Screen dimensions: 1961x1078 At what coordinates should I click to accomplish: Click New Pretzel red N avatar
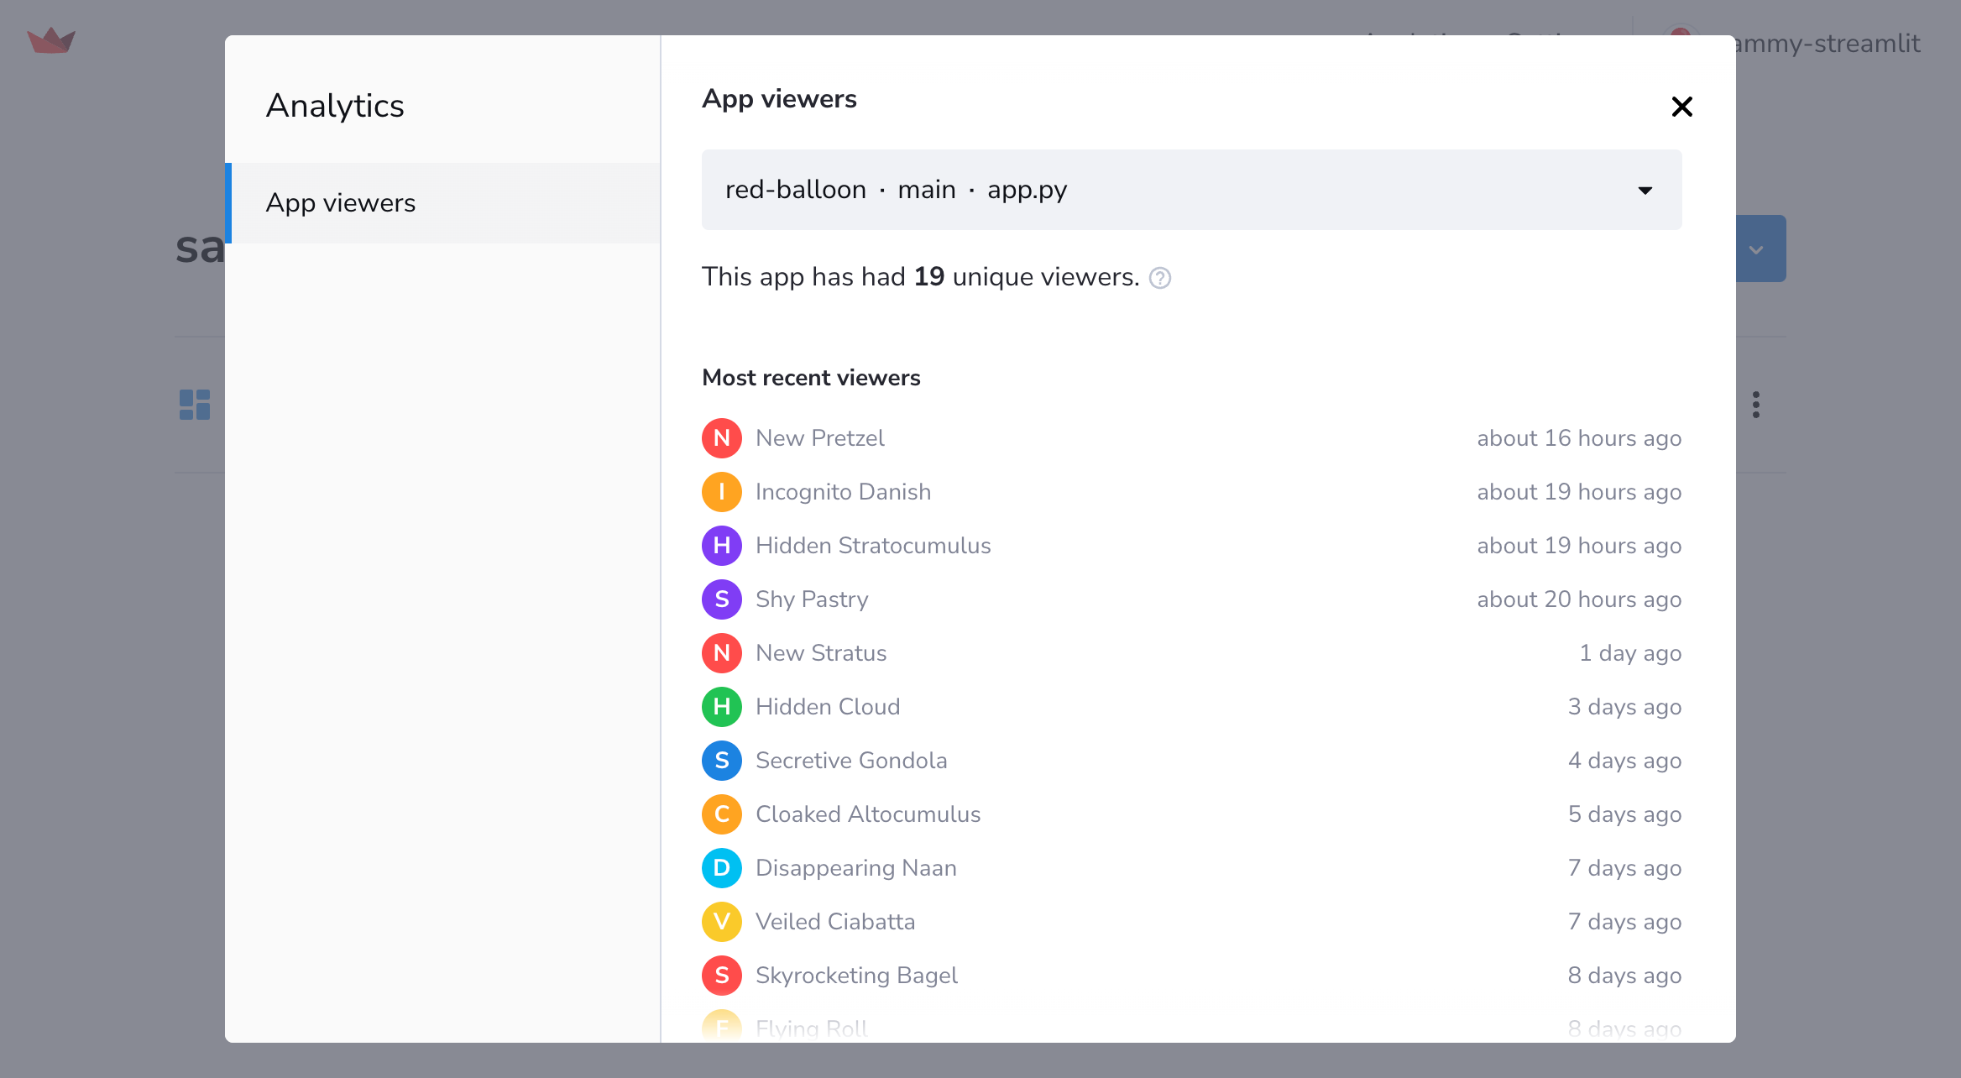(x=721, y=438)
